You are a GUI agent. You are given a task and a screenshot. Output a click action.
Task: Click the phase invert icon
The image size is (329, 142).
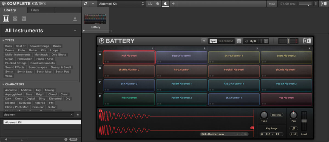294,128
